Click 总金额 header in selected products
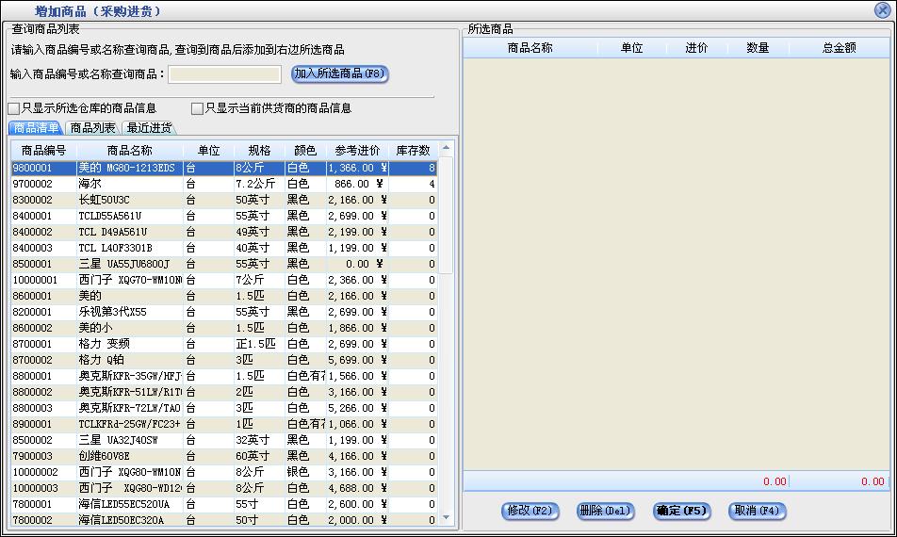The height and width of the screenshot is (537, 897). click(839, 48)
